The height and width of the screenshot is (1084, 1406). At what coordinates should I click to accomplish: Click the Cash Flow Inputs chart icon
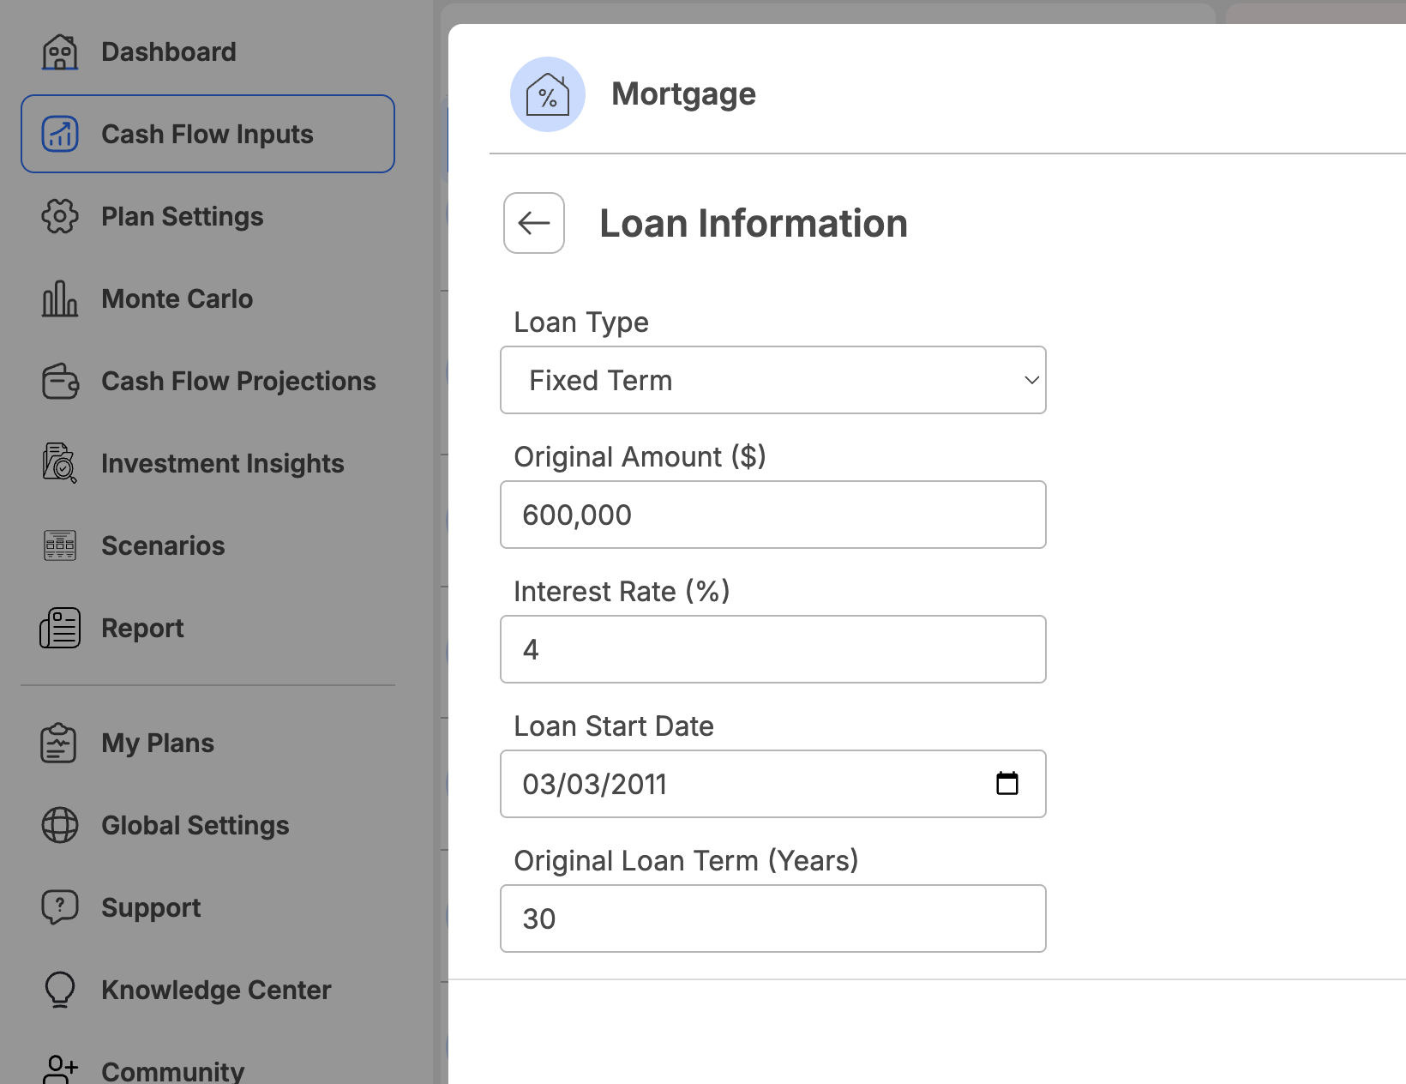pyautogui.click(x=60, y=134)
